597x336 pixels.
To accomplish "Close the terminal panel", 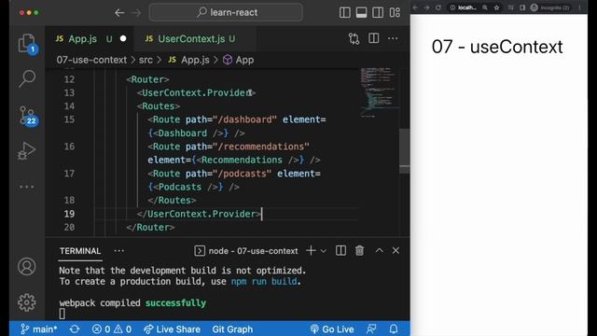I will tap(396, 250).
